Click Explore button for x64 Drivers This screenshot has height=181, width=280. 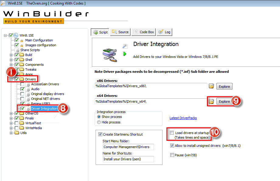tap(224, 101)
